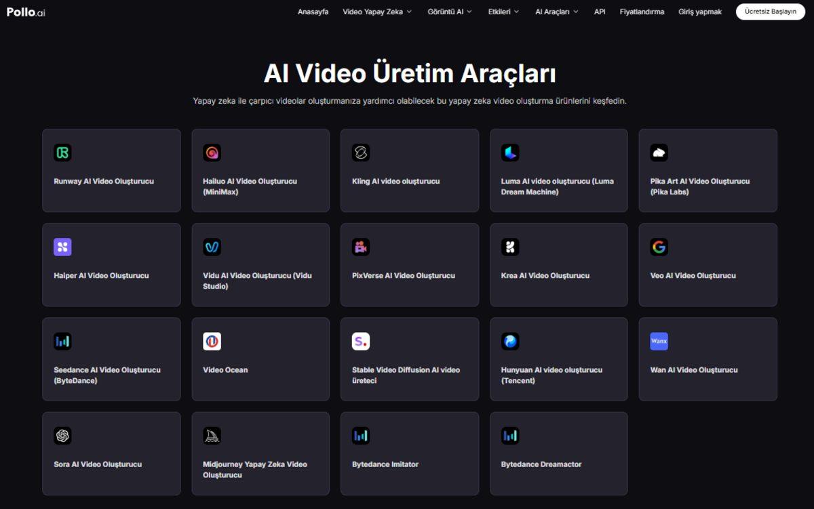The width and height of the screenshot is (814, 509).
Task: Click the Hailuo MiniMax logo icon
Action: tap(212, 152)
